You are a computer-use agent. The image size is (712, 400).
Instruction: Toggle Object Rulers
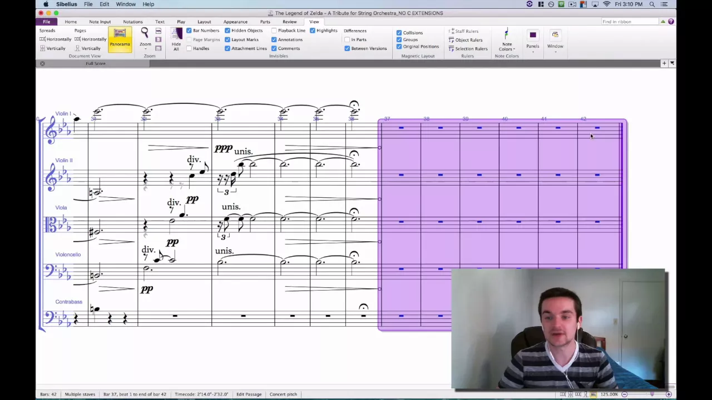[466, 40]
